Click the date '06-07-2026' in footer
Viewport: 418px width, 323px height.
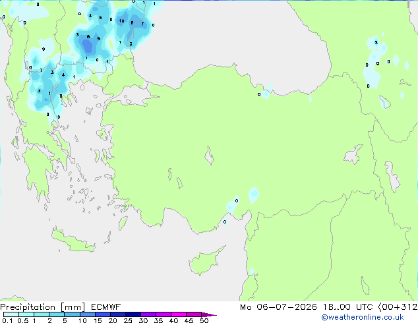point(287,307)
